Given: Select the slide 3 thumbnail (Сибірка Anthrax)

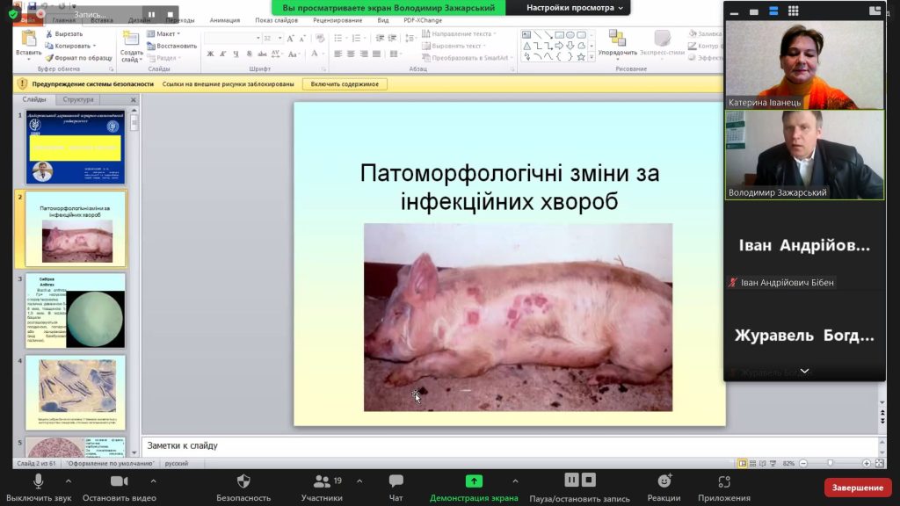Looking at the screenshot, I should coord(75,310).
